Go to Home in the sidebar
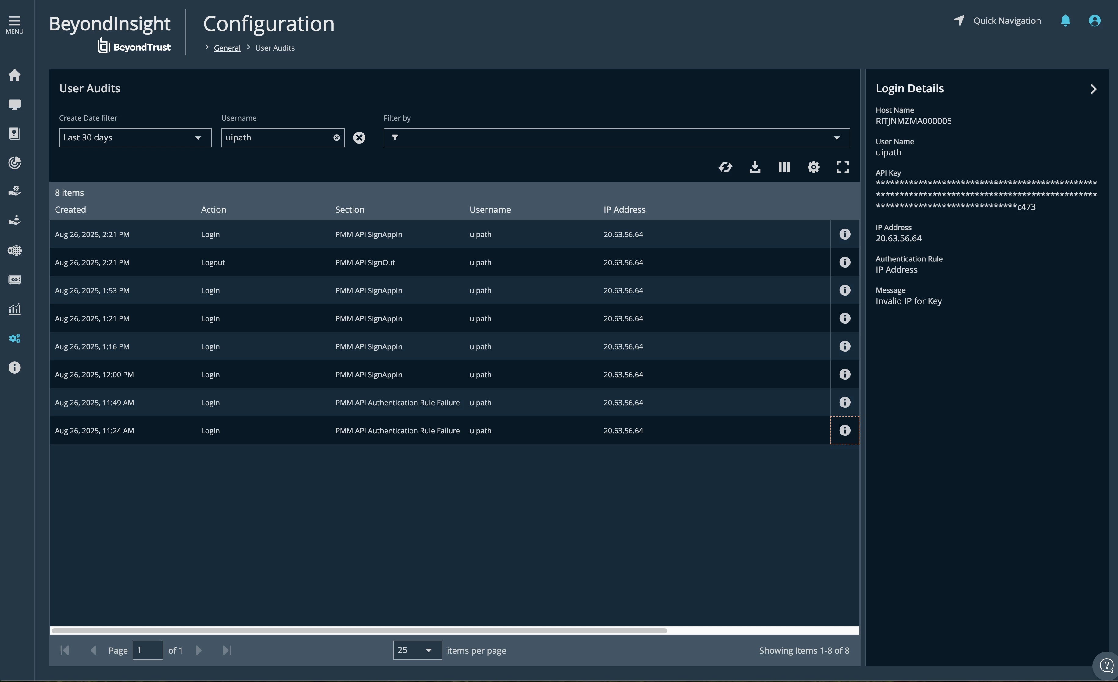Viewport: 1118px width, 682px height. coord(15,75)
